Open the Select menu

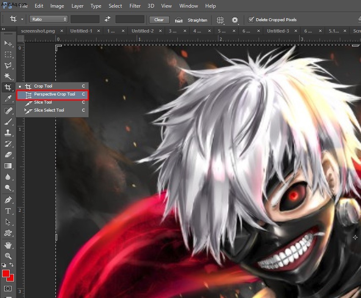(116, 6)
